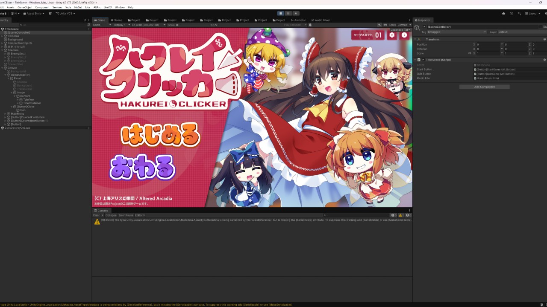Click the package store icon beside Asset Store
Viewport: 547px width, 307px height.
(50, 13)
